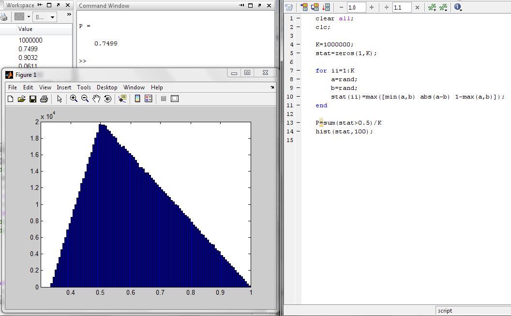
Task: Click the Save Figure floppy icon
Action: click(33, 99)
